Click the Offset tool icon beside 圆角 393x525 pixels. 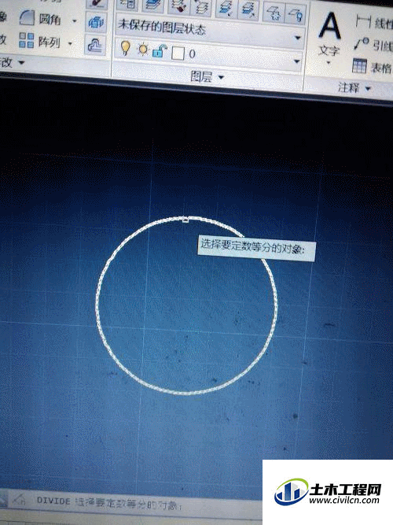point(96,22)
